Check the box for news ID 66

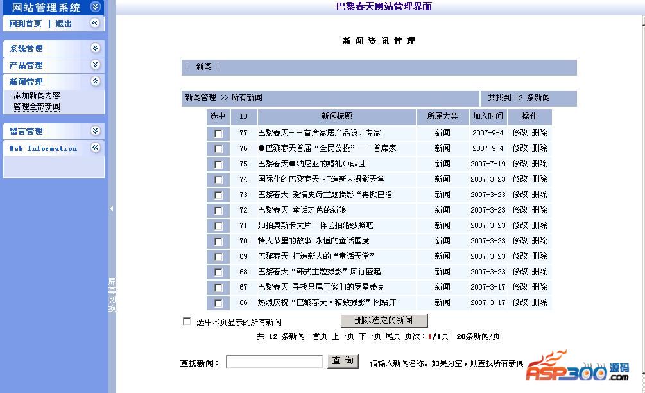[218, 303]
